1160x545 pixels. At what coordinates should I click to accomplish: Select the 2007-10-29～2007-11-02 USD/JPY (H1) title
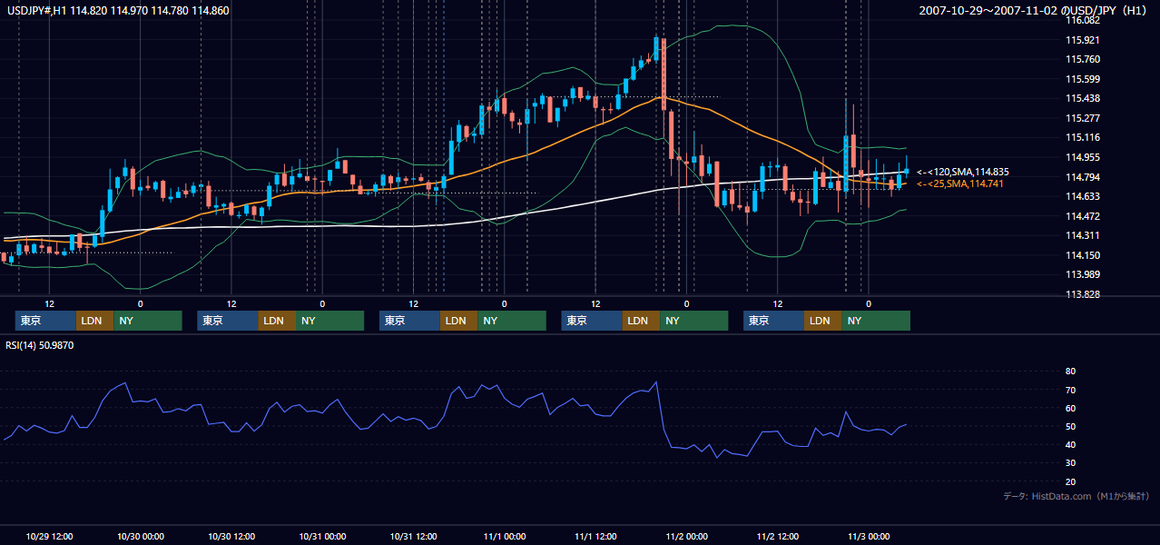[x=1035, y=11]
